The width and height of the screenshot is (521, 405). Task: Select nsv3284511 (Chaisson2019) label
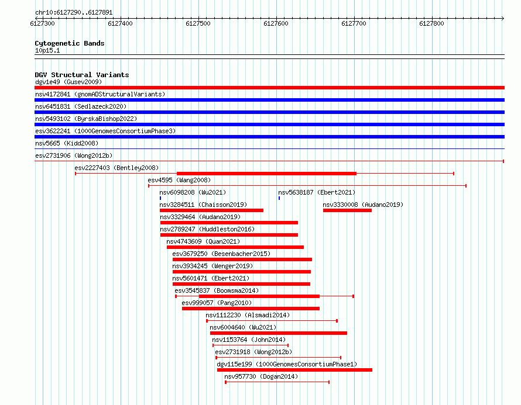click(x=203, y=205)
